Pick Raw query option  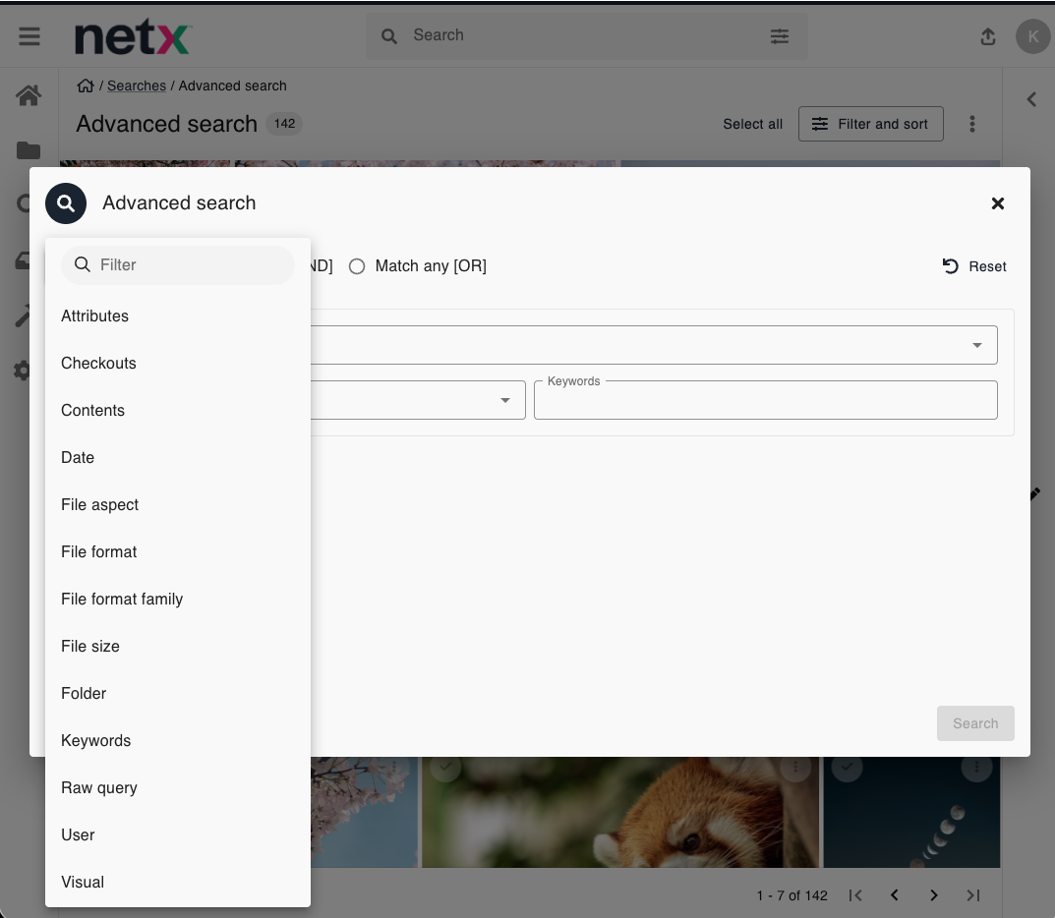pos(99,787)
